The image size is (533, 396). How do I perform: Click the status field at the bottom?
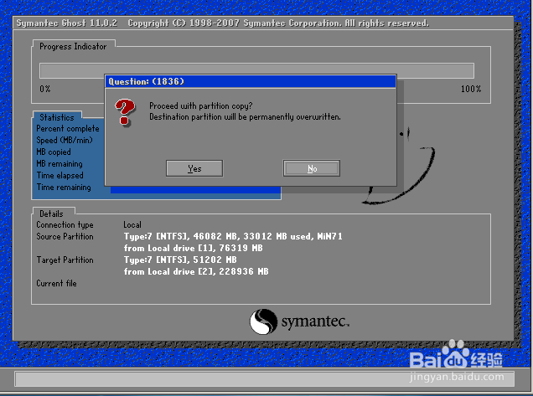[x=265, y=378]
